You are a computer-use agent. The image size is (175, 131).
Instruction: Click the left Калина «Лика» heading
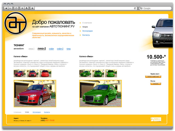click(21, 56)
